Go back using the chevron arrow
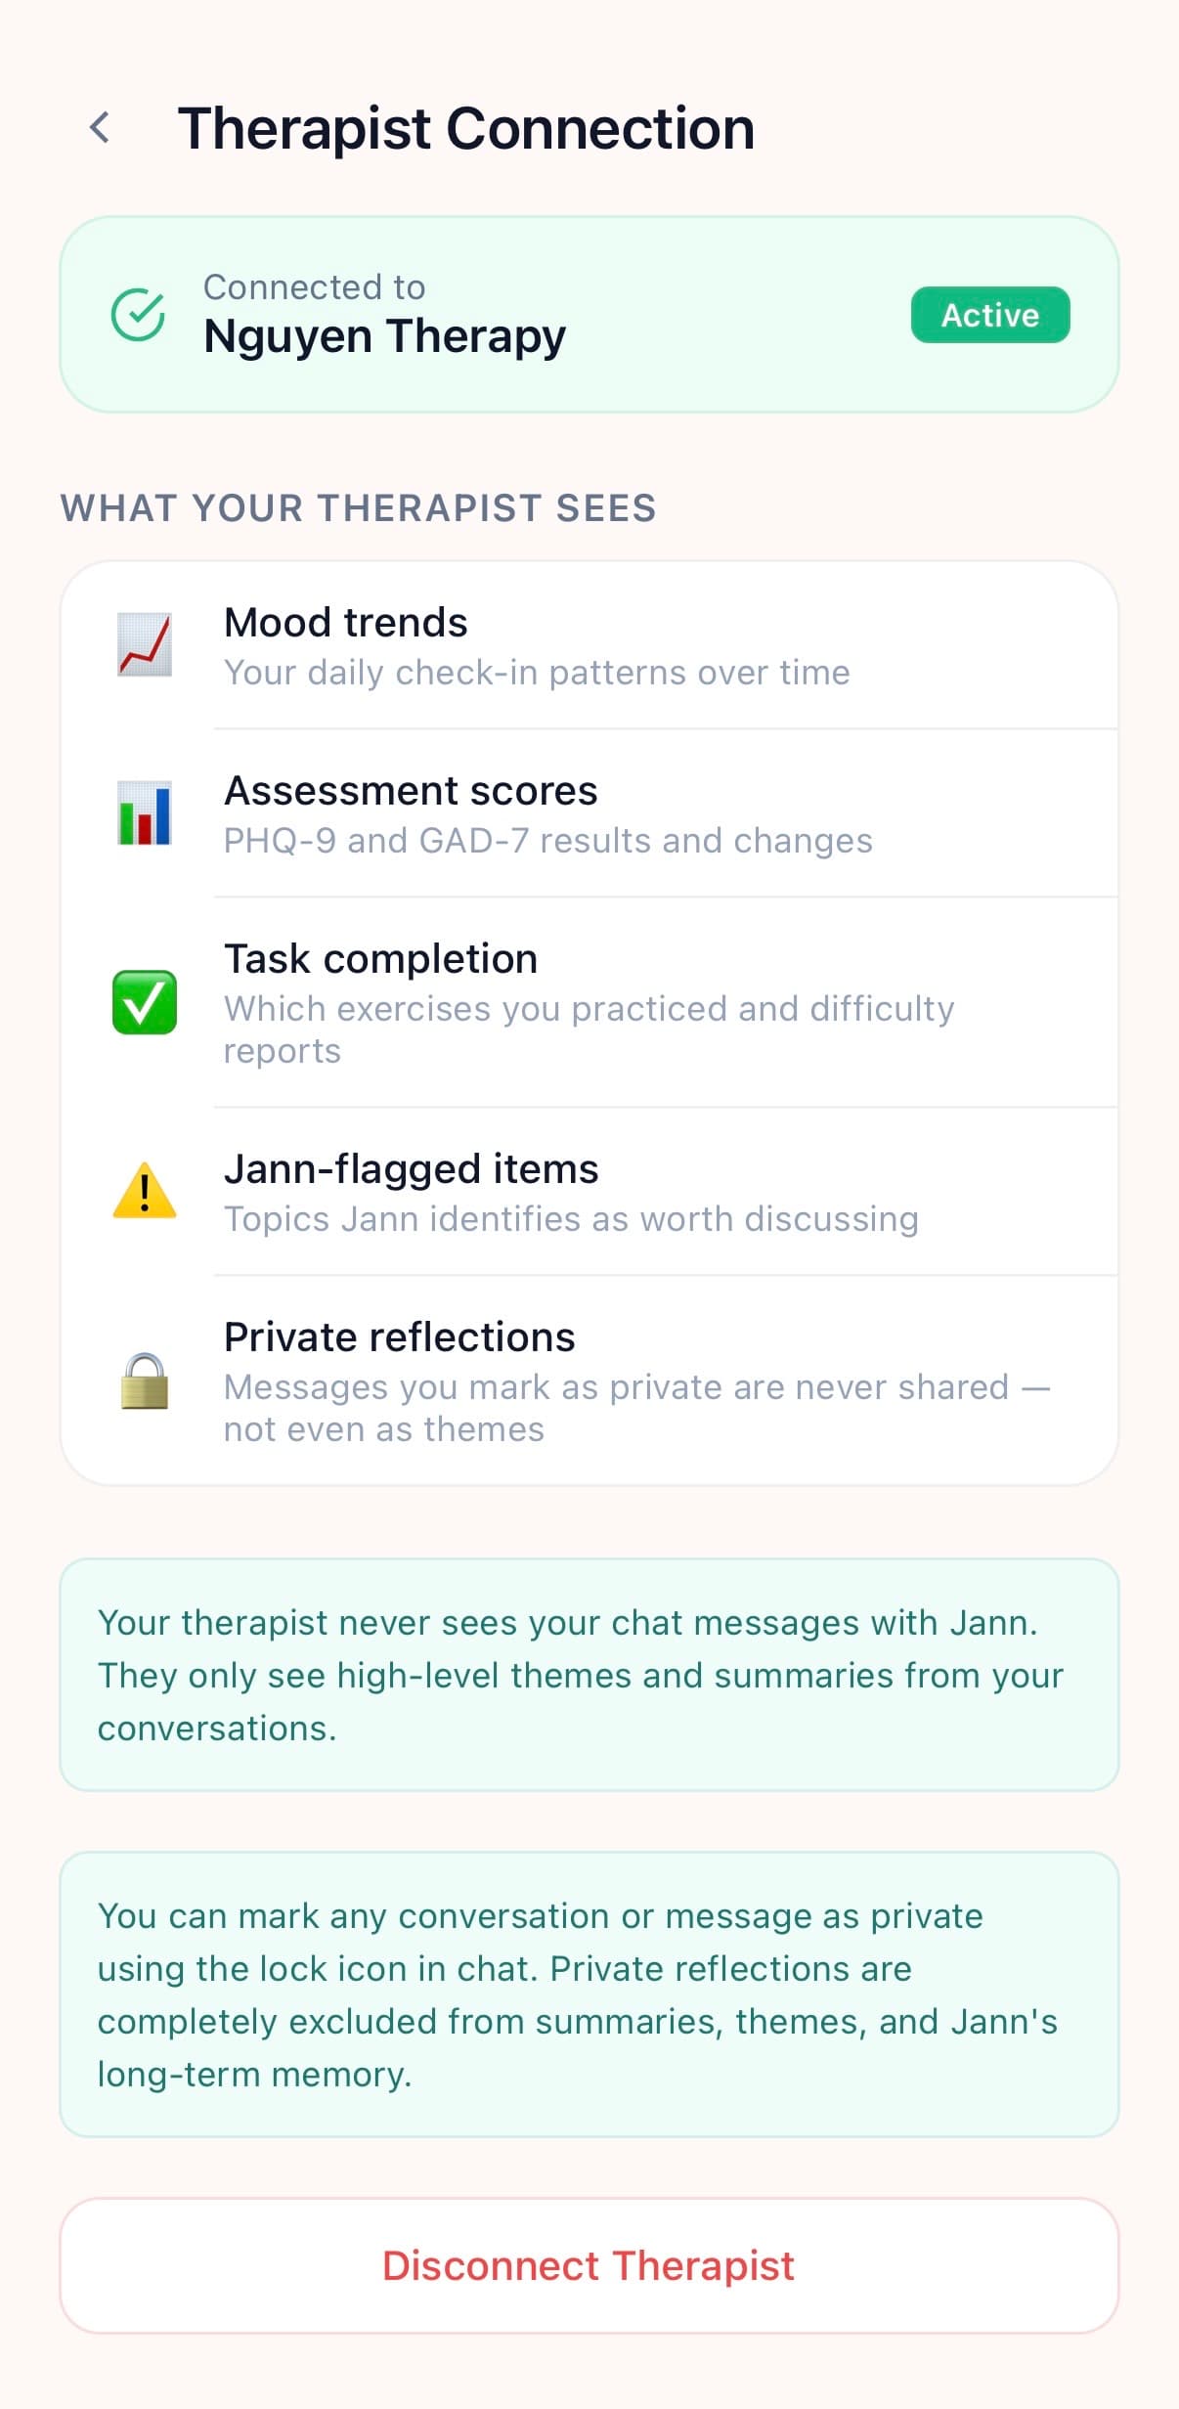The image size is (1179, 2409). pos(102,127)
